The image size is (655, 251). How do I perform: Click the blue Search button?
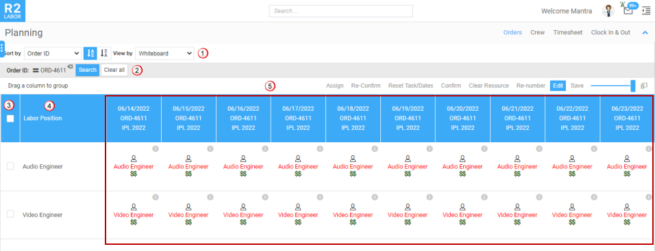(87, 70)
